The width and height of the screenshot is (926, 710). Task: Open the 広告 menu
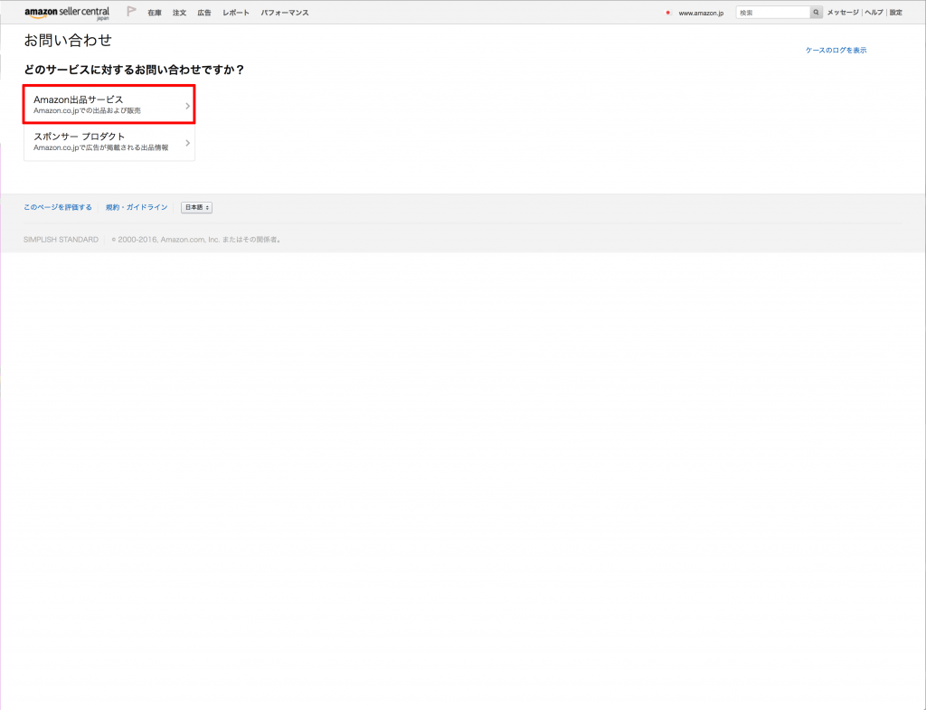pyautogui.click(x=204, y=13)
